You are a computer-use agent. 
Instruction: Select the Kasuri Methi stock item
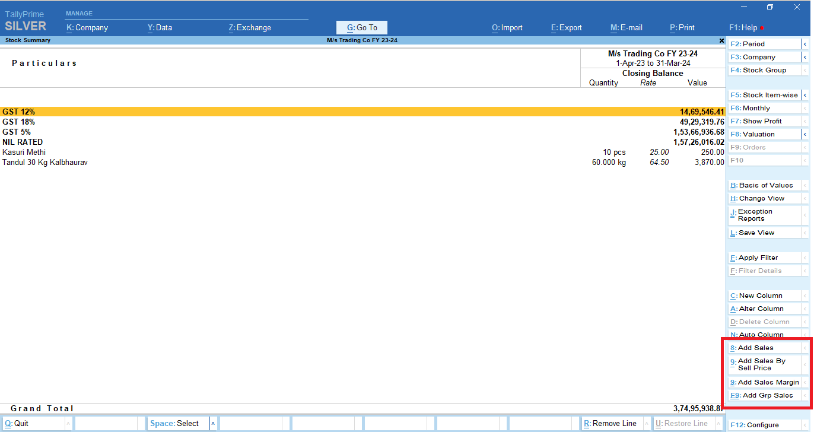click(x=24, y=152)
